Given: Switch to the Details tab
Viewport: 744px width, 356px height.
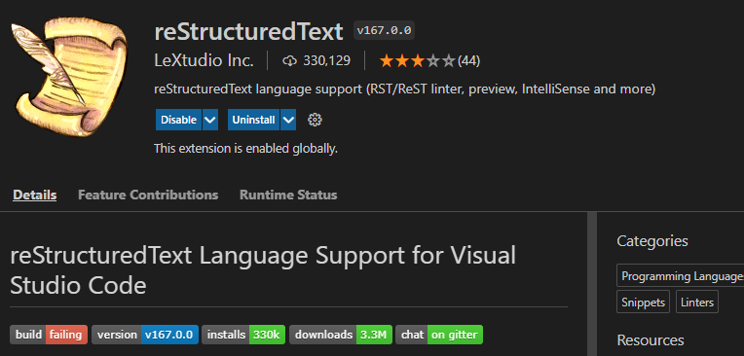Looking at the screenshot, I should pos(35,195).
